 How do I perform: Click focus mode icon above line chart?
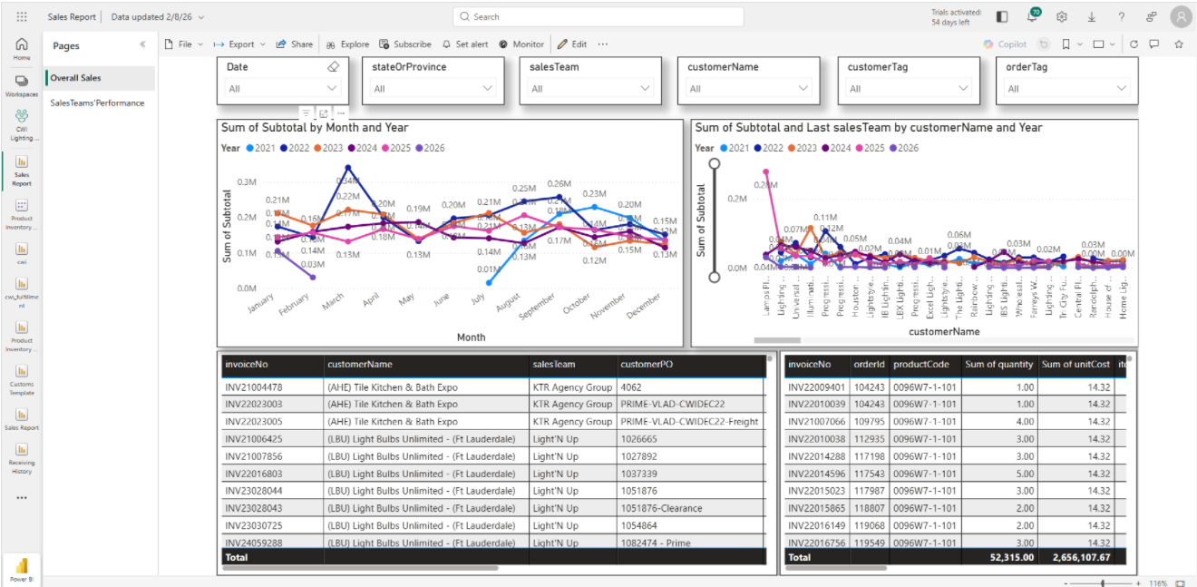click(324, 113)
